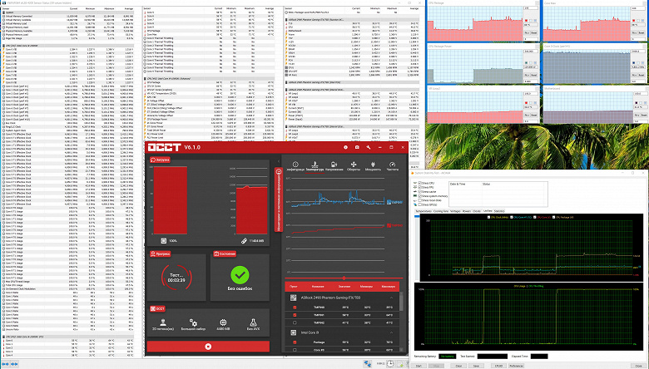Viewport: 649px width, 369px height.
Task: Click Reset in CPU Package graph window
Action: [534, 32]
